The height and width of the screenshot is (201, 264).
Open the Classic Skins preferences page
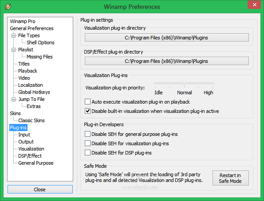tap(32, 120)
